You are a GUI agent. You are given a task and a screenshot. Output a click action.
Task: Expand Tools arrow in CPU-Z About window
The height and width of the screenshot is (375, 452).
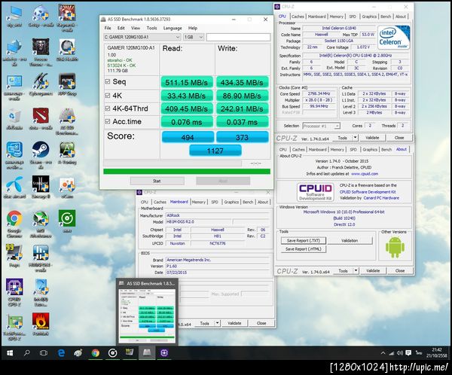pos(356,271)
